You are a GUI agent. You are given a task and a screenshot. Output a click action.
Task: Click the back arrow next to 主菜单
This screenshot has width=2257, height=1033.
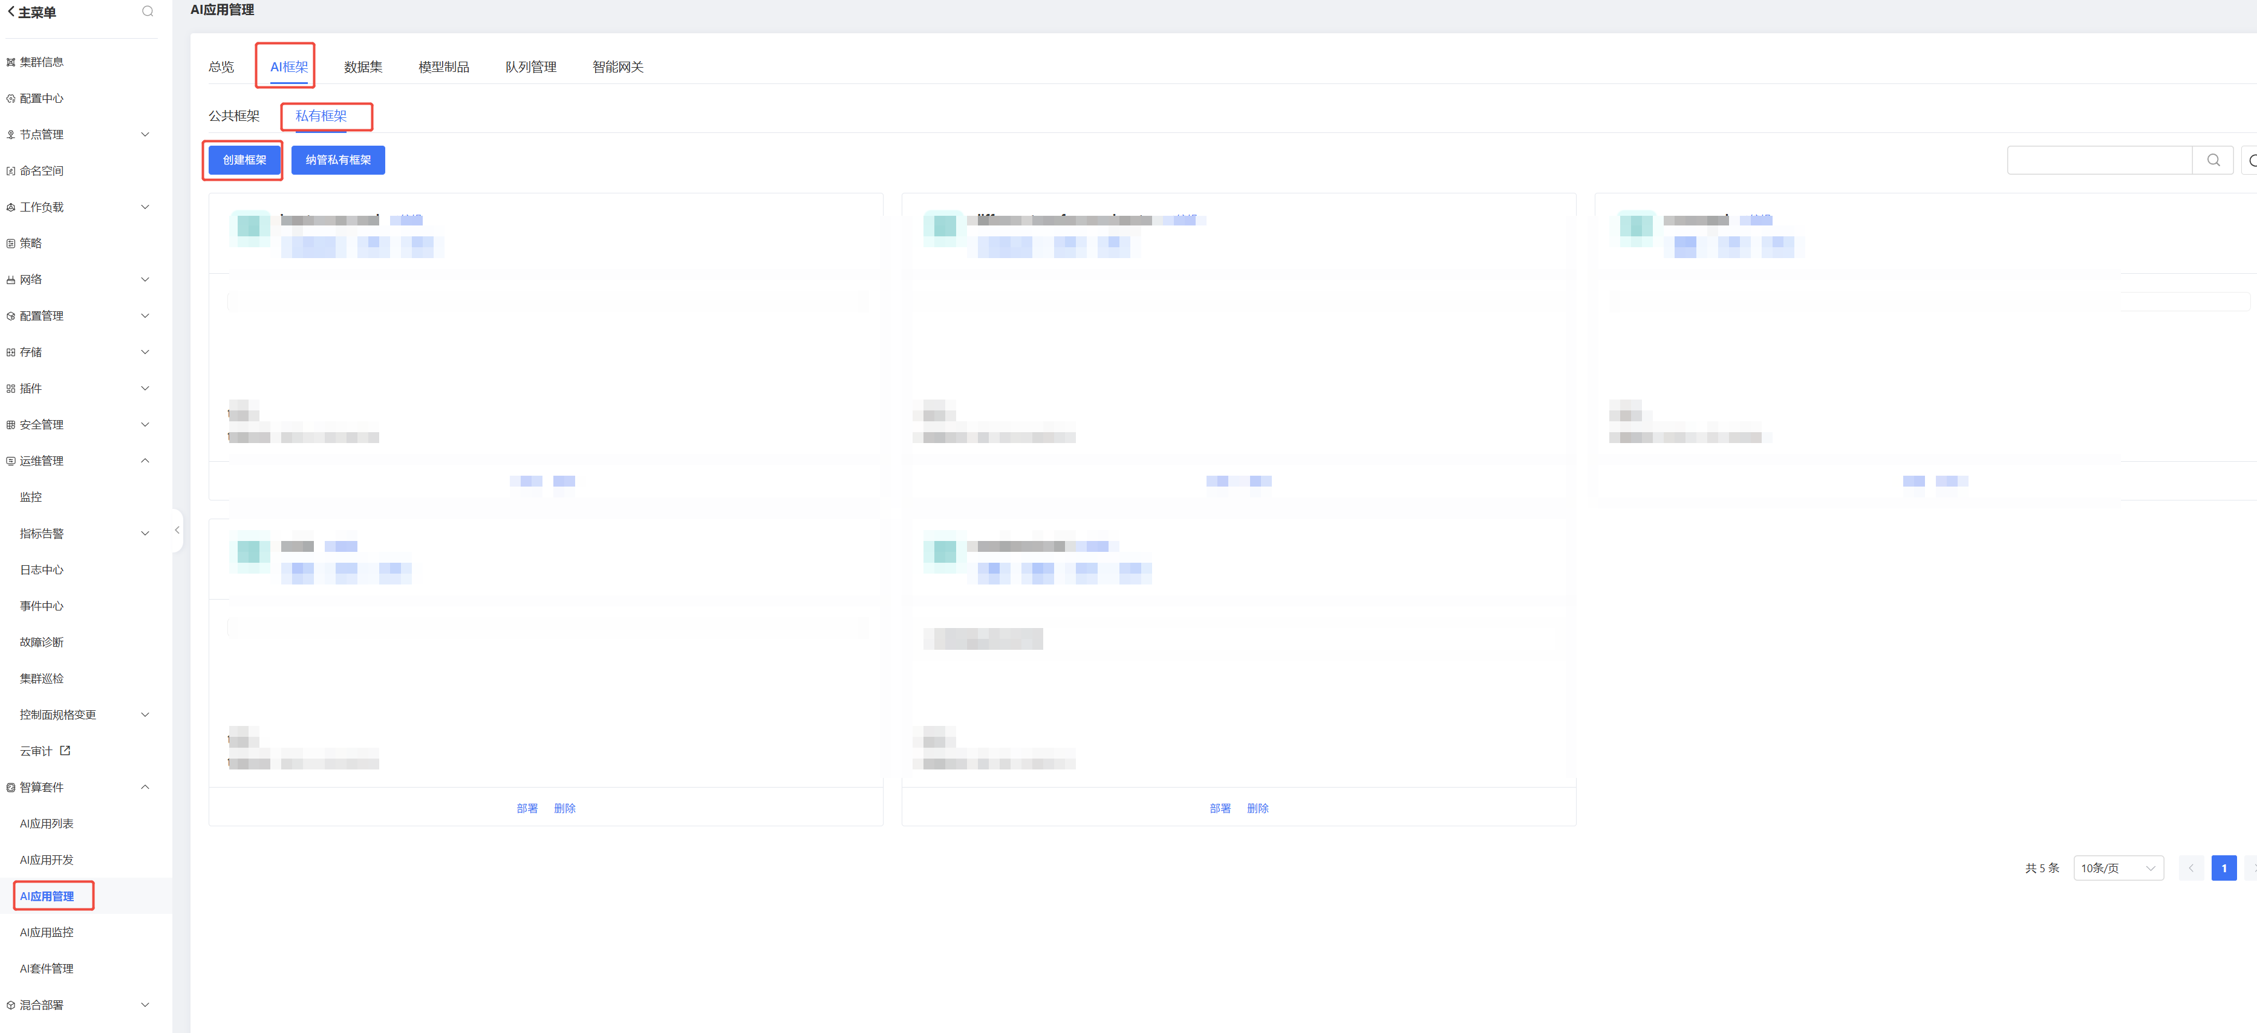(x=10, y=12)
